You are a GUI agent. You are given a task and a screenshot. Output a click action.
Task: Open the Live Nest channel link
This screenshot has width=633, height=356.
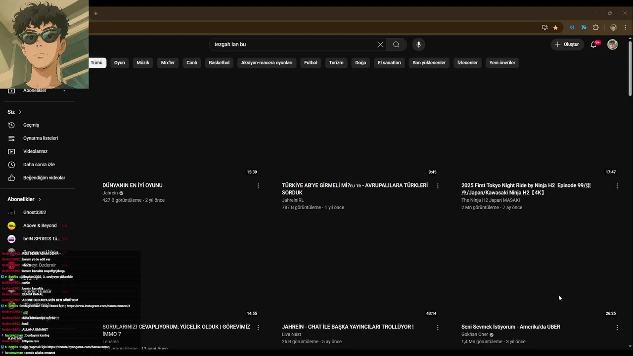point(291,334)
